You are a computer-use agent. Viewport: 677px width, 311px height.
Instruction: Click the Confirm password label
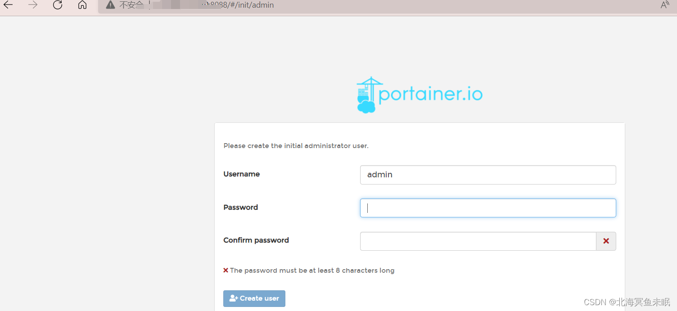tap(256, 240)
